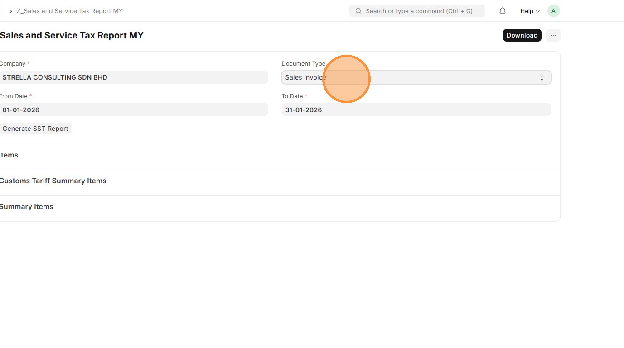Open the notifications bell
This screenshot has width=624, height=348.
click(x=502, y=11)
